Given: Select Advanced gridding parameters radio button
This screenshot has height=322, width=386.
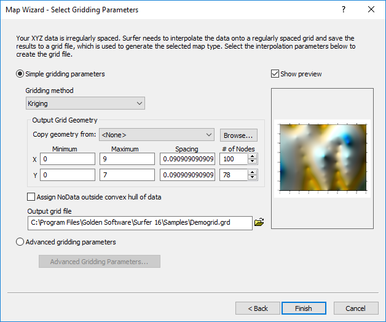Looking at the screenshot, I should (20, 242).
